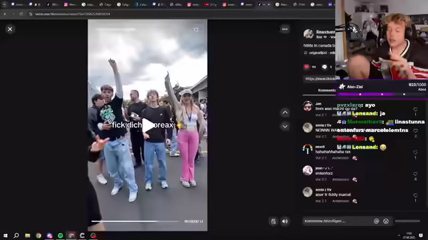
Task: Click the tiktok.com address bar
Action: (73, 14)
